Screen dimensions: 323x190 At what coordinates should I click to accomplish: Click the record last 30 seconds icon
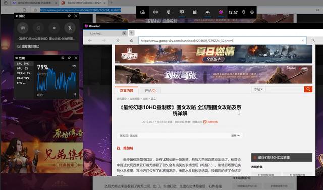coord(38,28)
